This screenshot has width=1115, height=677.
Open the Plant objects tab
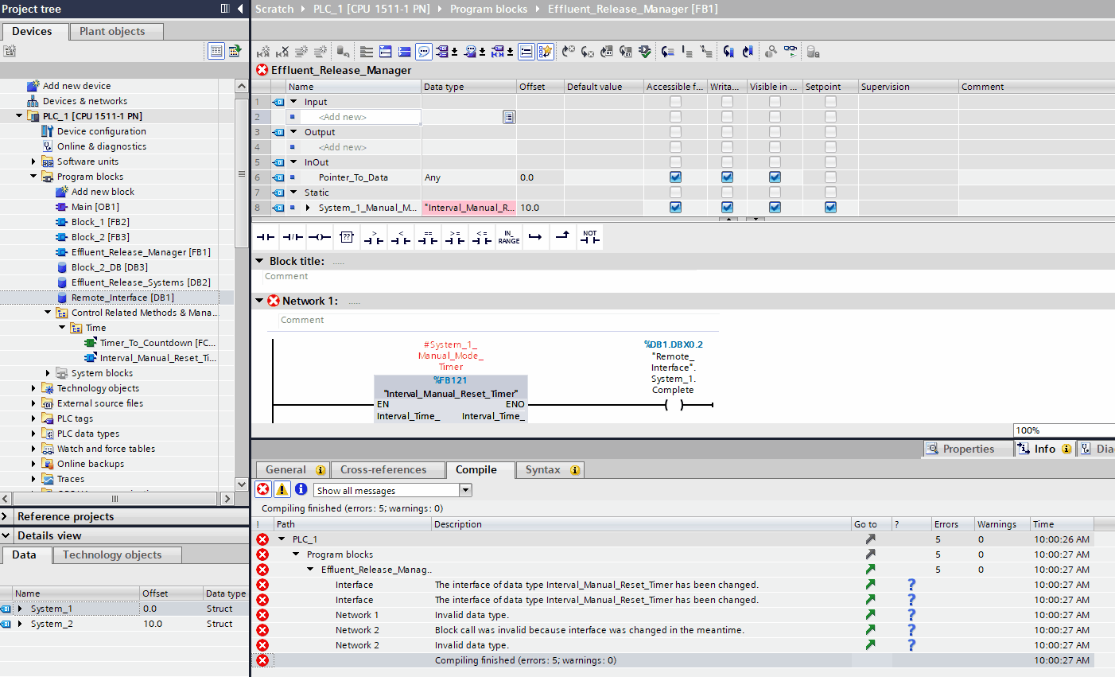click(112, 31)
